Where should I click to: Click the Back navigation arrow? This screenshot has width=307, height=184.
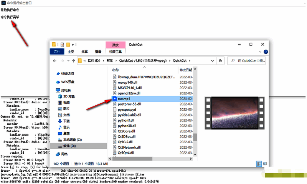(x=54, y=61)
